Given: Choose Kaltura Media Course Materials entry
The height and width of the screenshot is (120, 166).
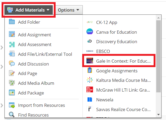Looking at the screenshot, I should (x=123, y=80).
